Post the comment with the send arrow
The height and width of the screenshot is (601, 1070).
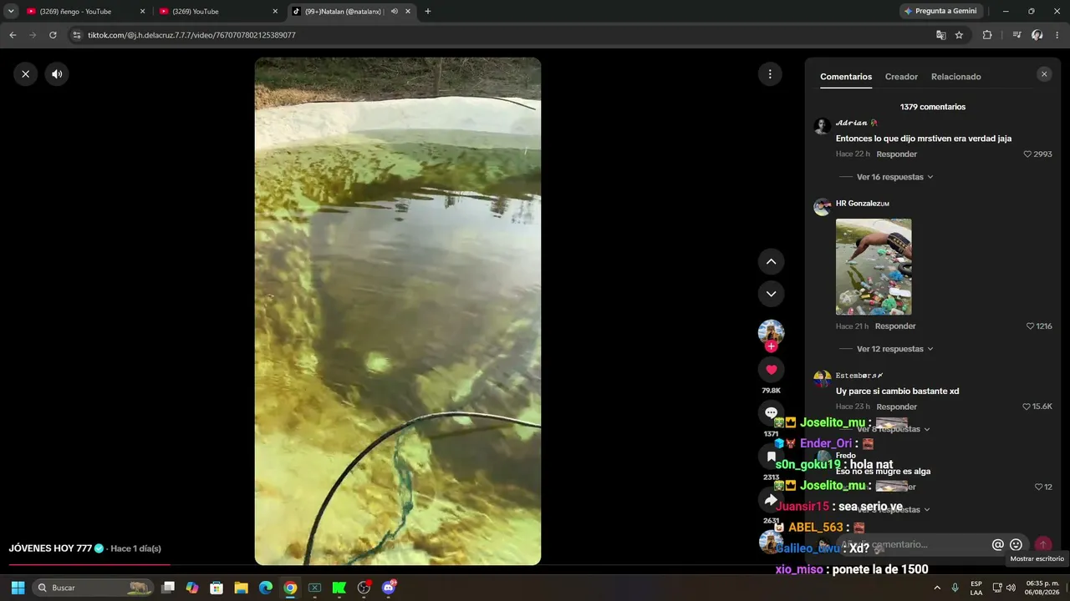point(1042,545)
